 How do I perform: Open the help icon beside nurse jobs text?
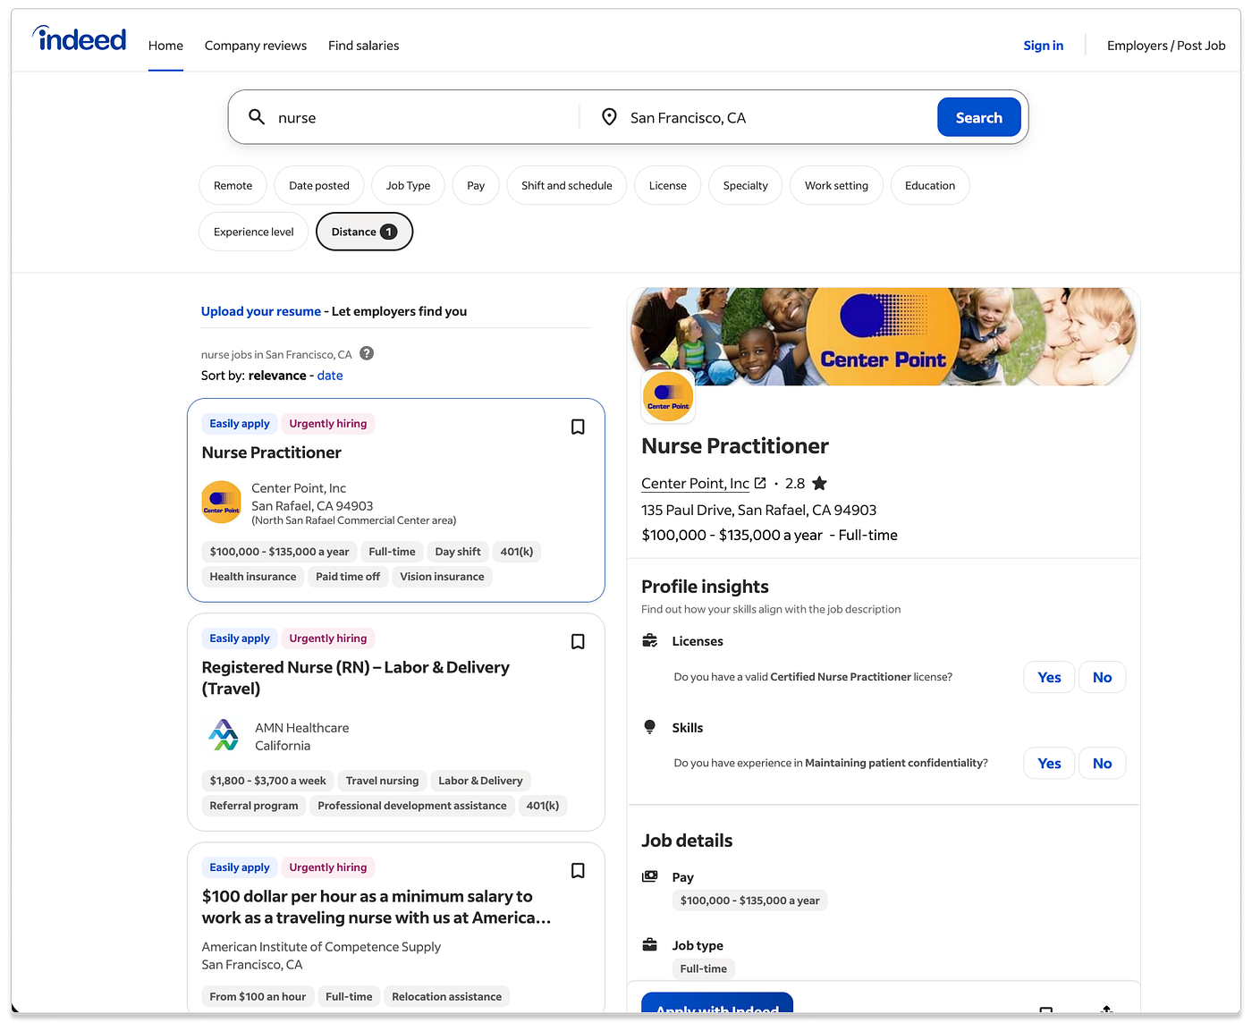pos(367,353)
